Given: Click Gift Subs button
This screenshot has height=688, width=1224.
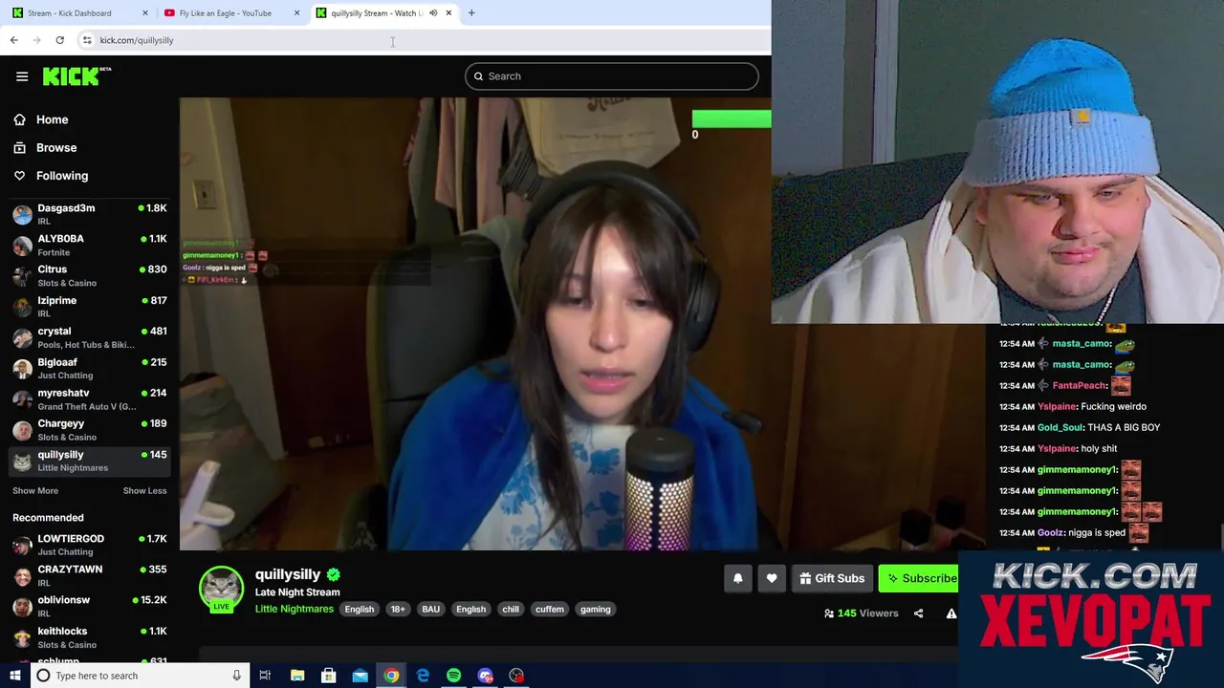Looking at the screenshot, I should 832,578.
